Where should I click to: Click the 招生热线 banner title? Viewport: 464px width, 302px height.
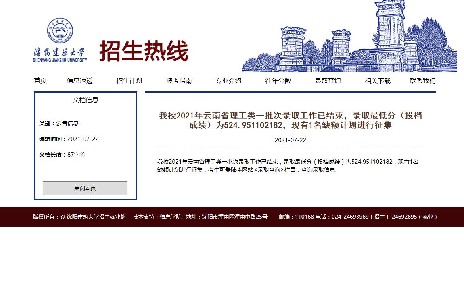click(x=144, y=51)
